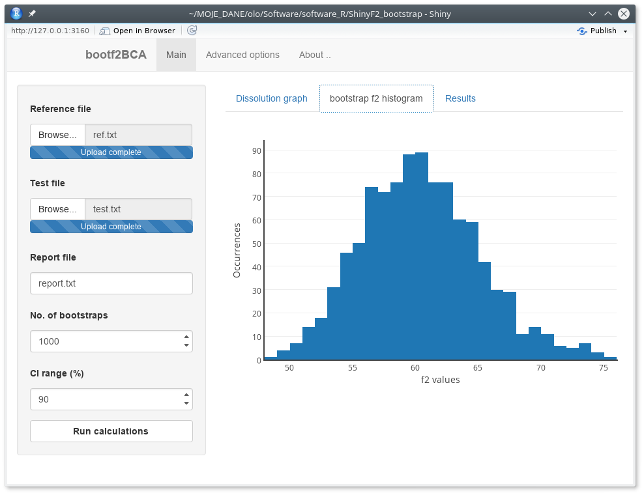
Task: Click the tallest histogram bar near f2 of 60
Action: pos(422,261)
